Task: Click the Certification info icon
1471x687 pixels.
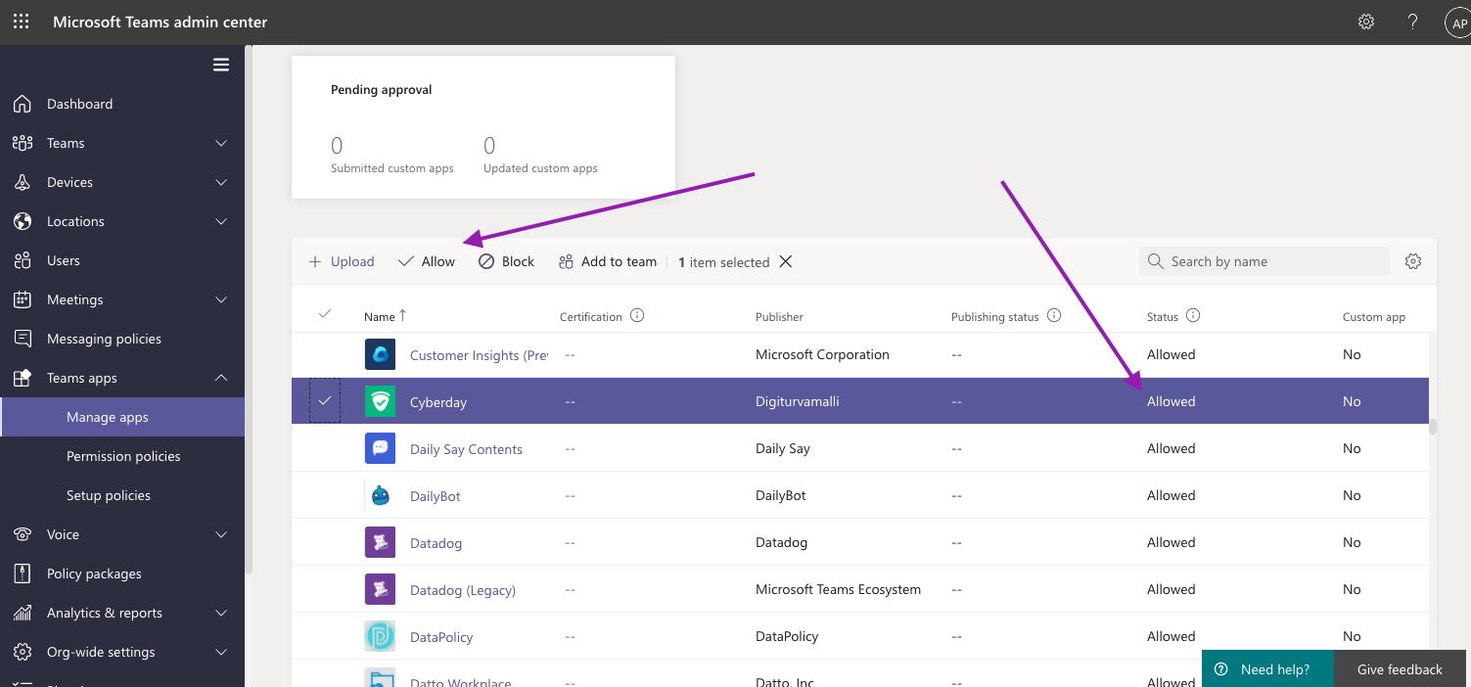Action: coord(637,315)
